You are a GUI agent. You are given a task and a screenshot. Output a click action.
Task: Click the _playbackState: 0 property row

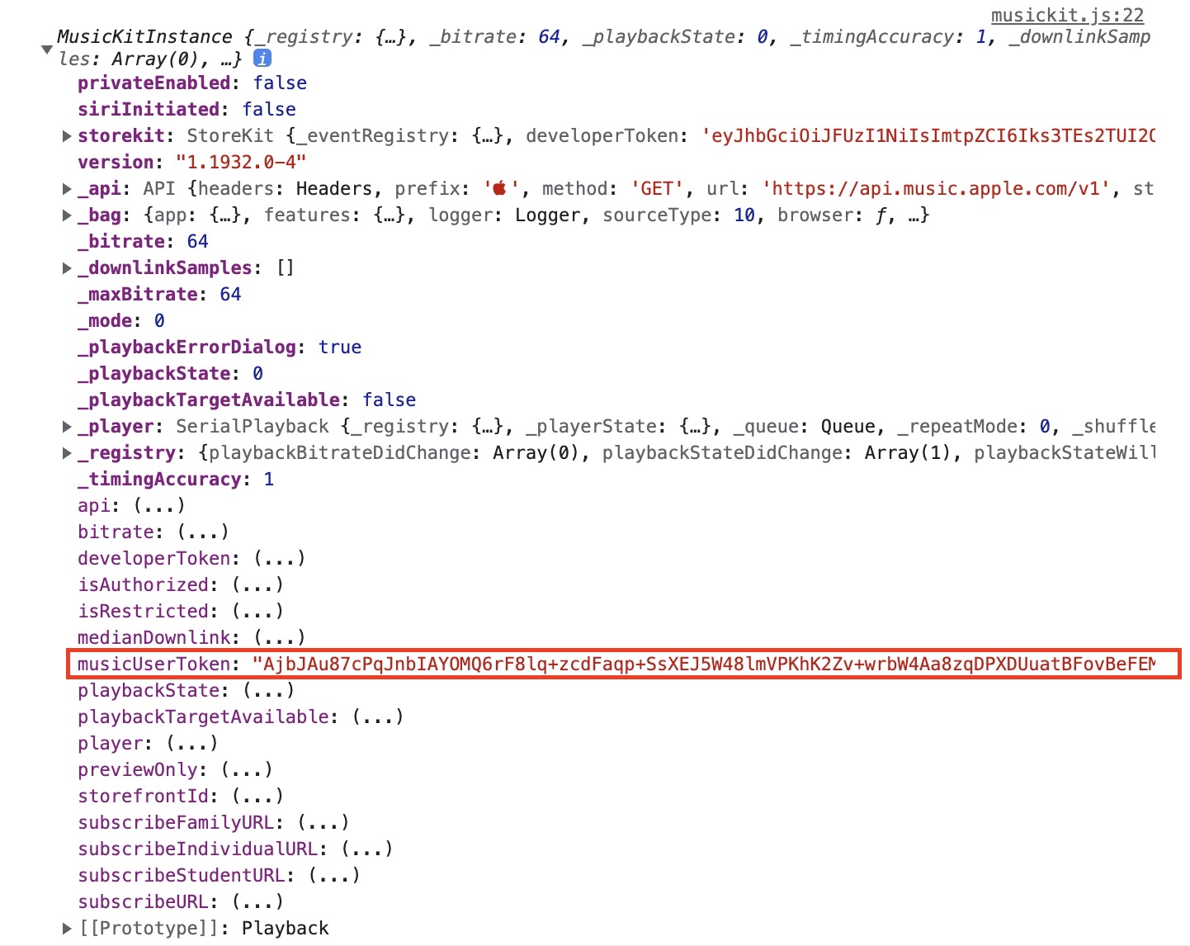point(170,373)
